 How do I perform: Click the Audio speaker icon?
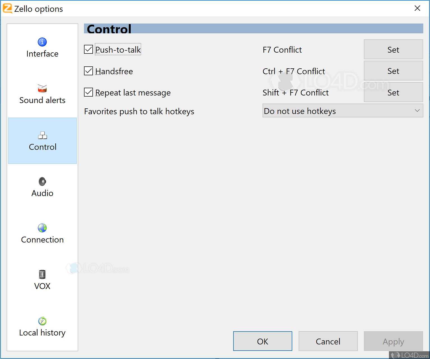(42, 181)
